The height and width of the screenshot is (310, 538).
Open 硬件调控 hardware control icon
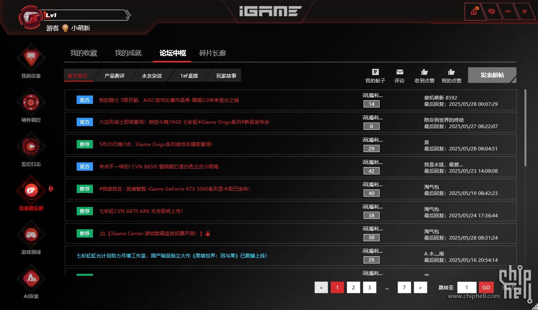tap(31, 101)
